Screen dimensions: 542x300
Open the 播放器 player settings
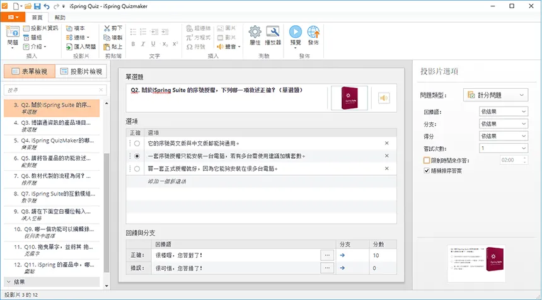tap(273, 35)
